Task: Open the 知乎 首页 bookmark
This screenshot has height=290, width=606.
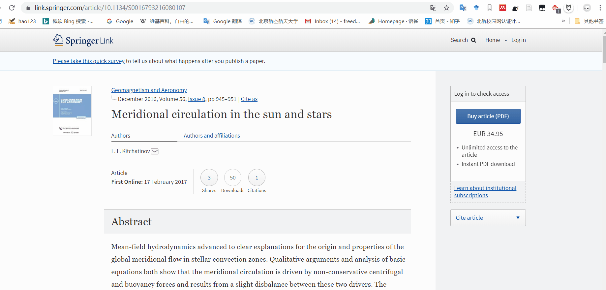Action: [442, 21]
